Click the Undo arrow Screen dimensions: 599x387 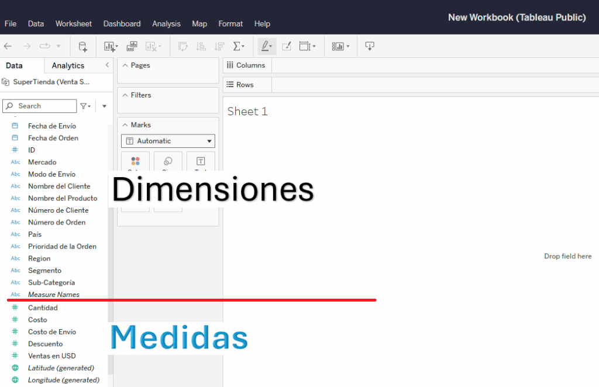(8, 46)
